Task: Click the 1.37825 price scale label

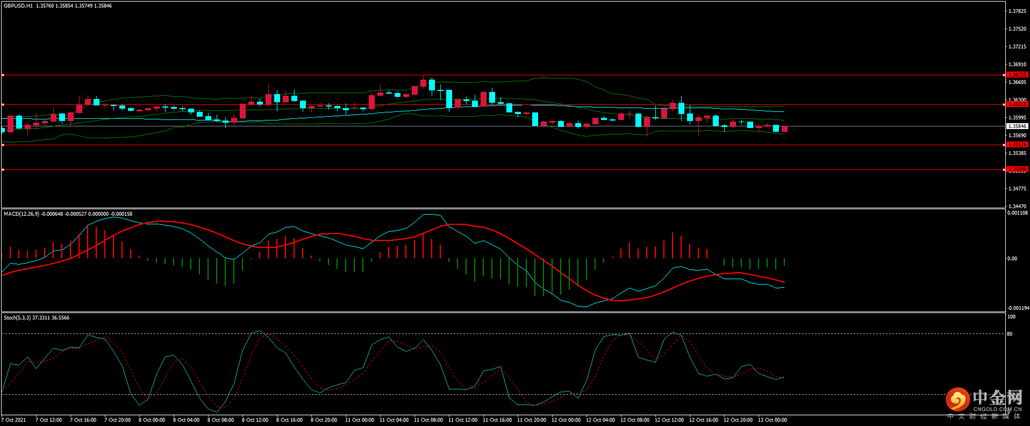Action: [1017, 11]
